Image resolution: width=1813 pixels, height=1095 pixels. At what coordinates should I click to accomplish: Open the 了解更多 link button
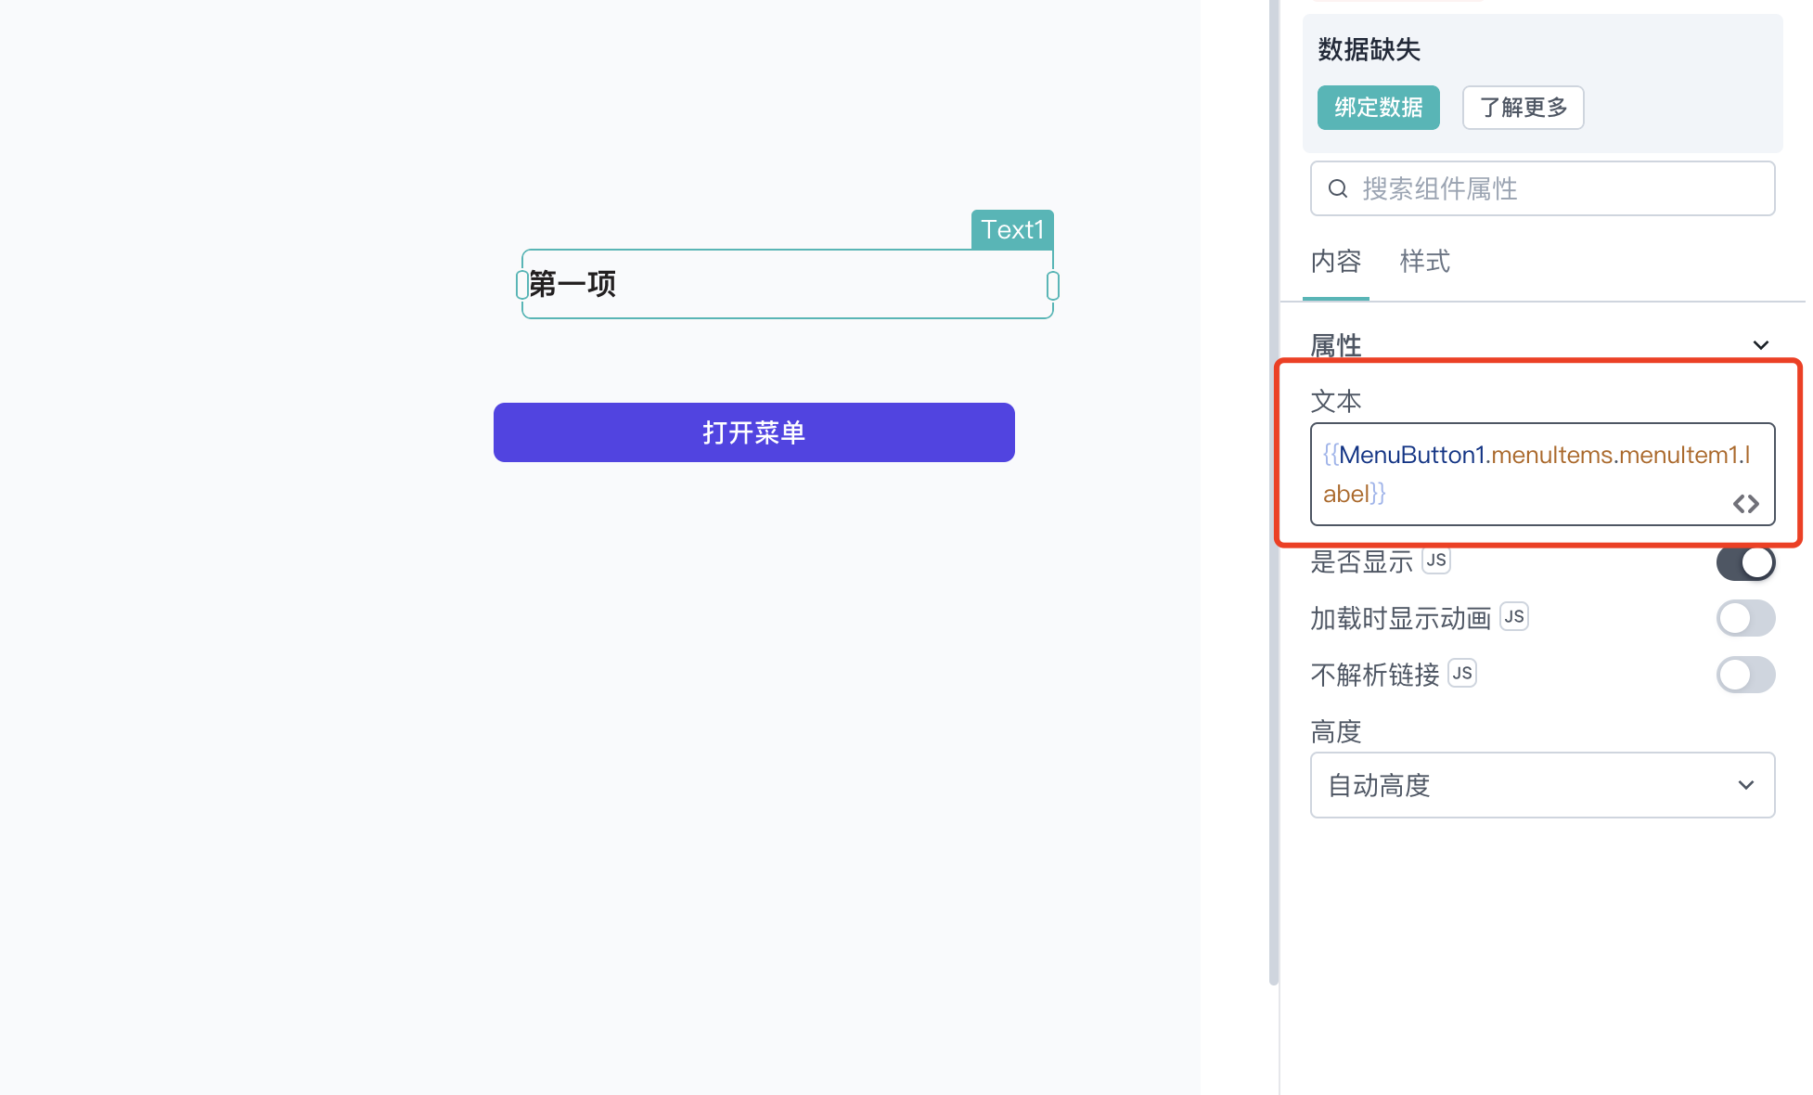[x=1523, y=108]
